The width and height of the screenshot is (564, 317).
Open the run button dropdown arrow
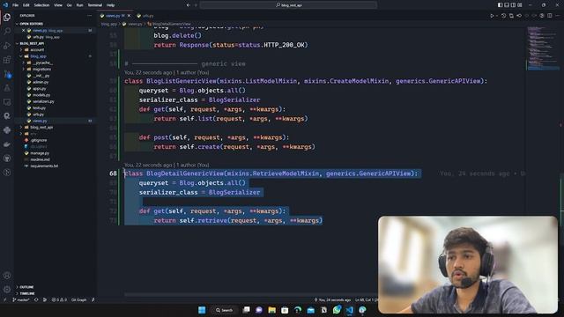[x=497, y=16]
